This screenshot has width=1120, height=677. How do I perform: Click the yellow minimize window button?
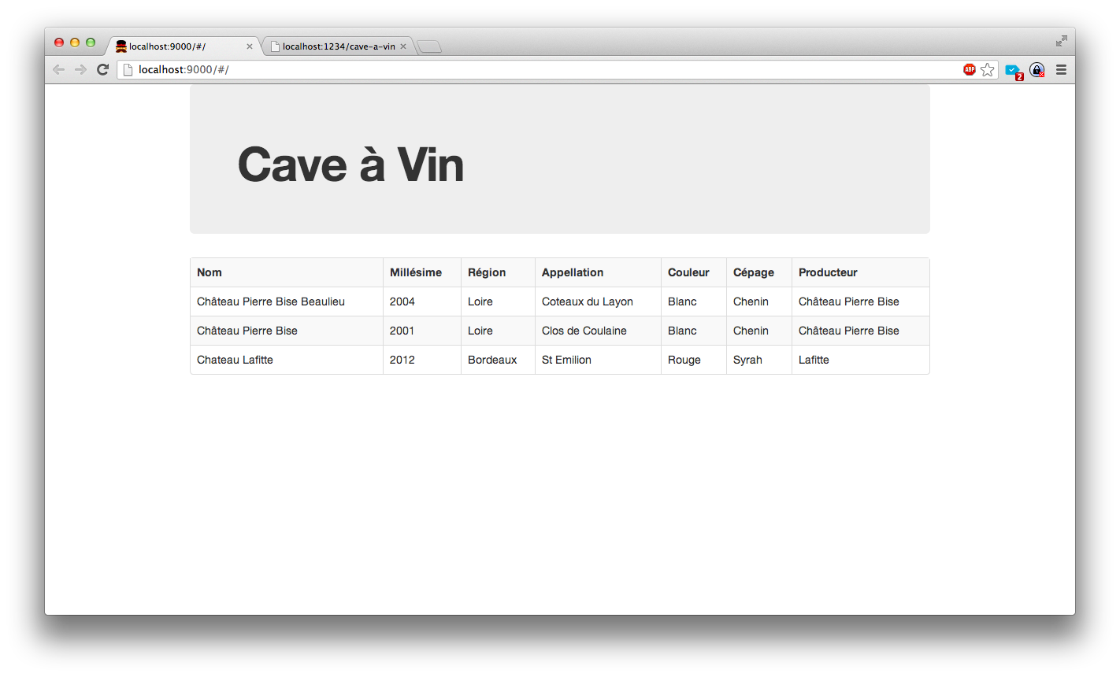[75, 43]
